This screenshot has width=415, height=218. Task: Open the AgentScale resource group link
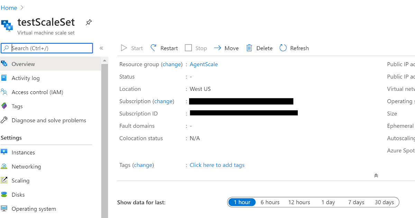[x=204, y=64]
